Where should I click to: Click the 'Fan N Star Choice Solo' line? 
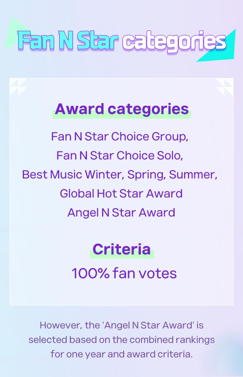coord(120,155)
